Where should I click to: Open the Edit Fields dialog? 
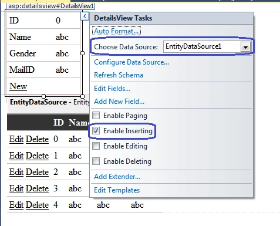[112, 89]
